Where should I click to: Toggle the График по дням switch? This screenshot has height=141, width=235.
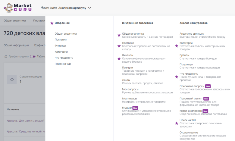33,56
